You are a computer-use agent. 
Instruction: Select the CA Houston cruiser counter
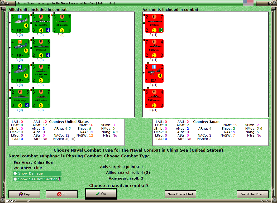(x=41, y=99)
